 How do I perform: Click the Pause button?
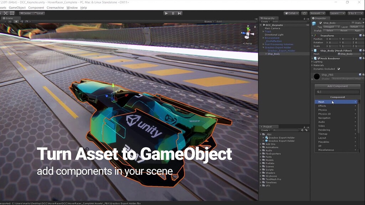[172, 13]
